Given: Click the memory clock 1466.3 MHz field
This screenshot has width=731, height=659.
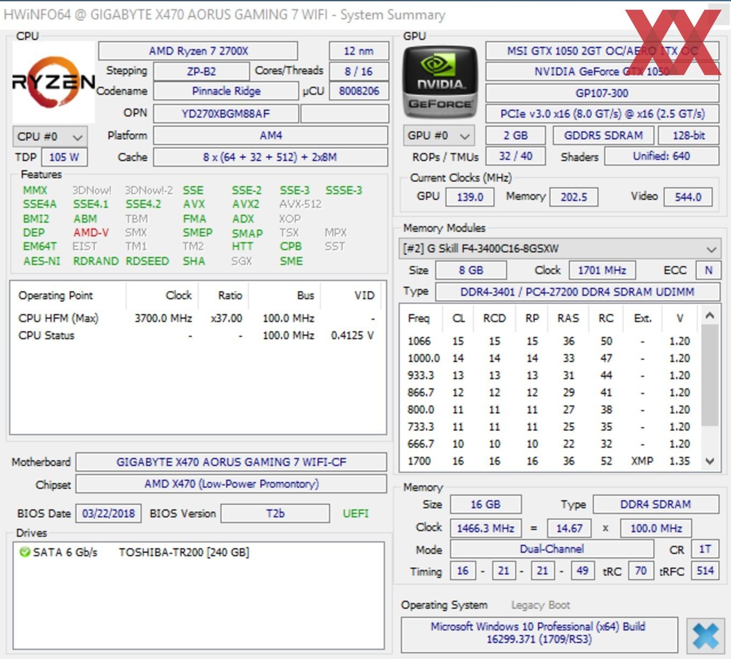Looking at the screenshot, I should point(485,528).
